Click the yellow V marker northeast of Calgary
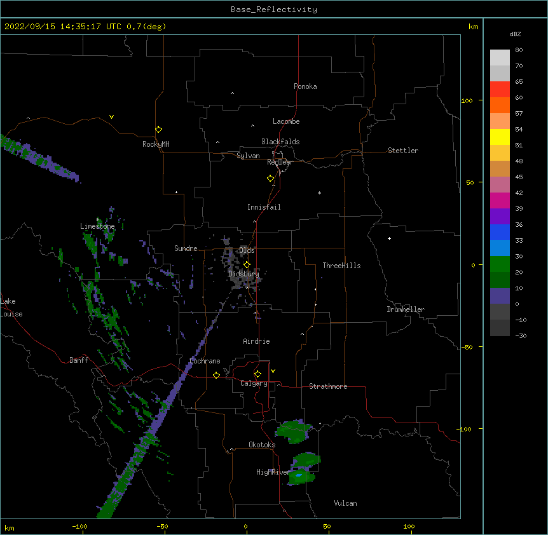This screenshot has height=535, width=548. click(273, 371)
